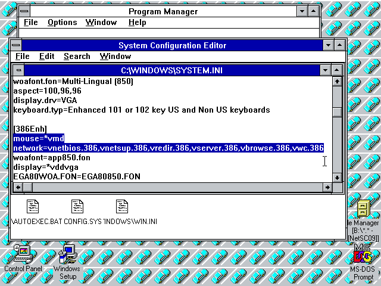Open the CONFIG.SYS minimized document icon
Viewport: 381px width, 286px height.
click(77, 207)
